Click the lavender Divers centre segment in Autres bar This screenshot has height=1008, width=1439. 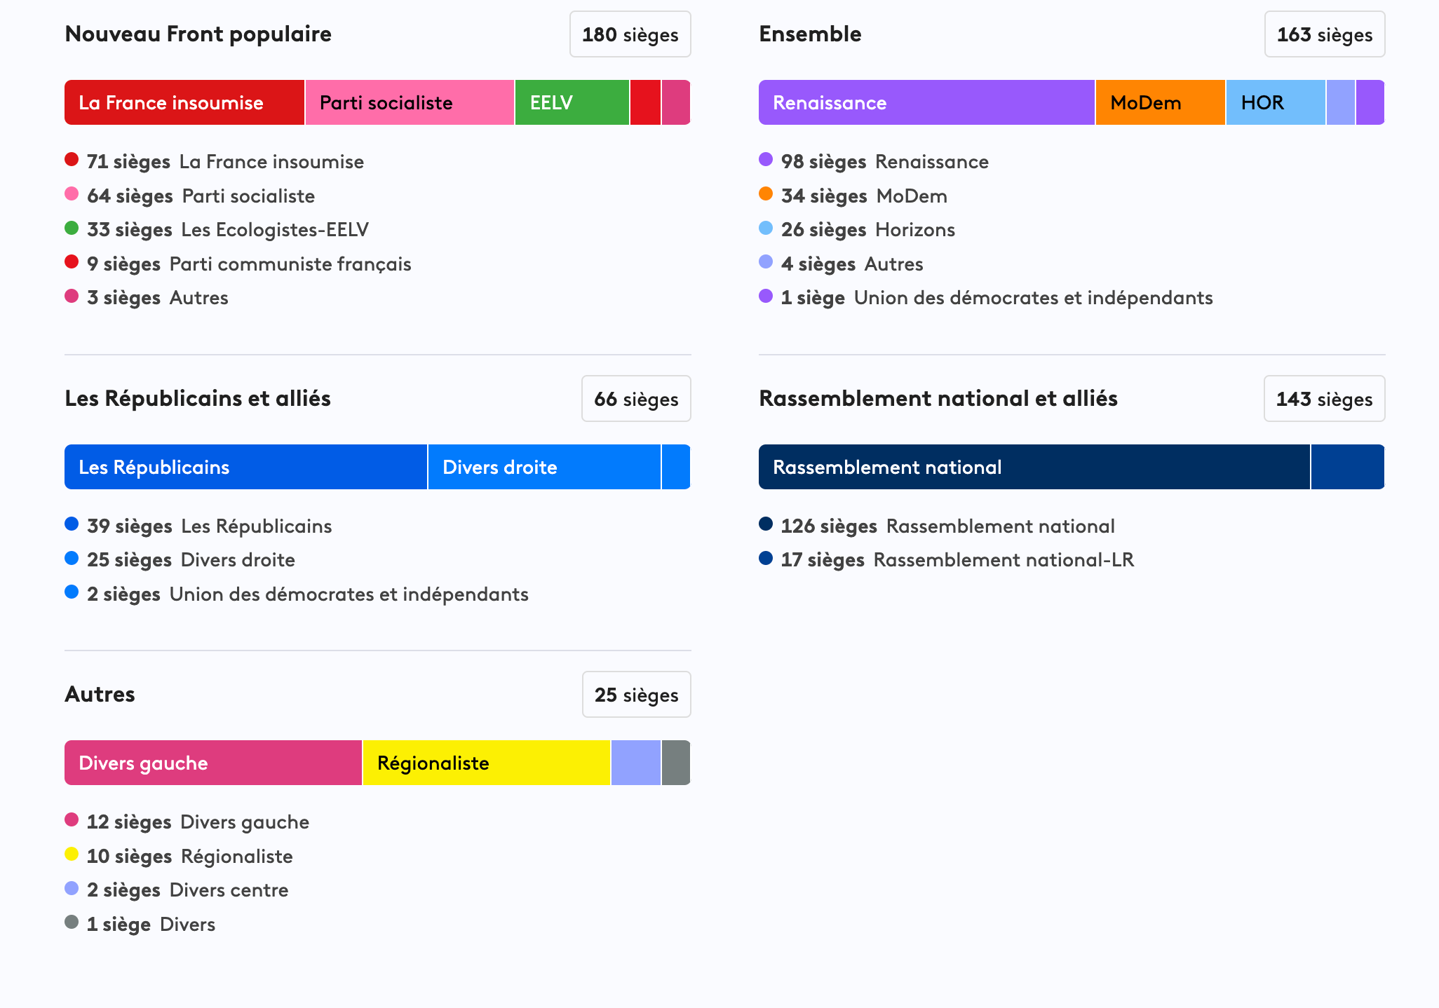(x=636, y=763)
